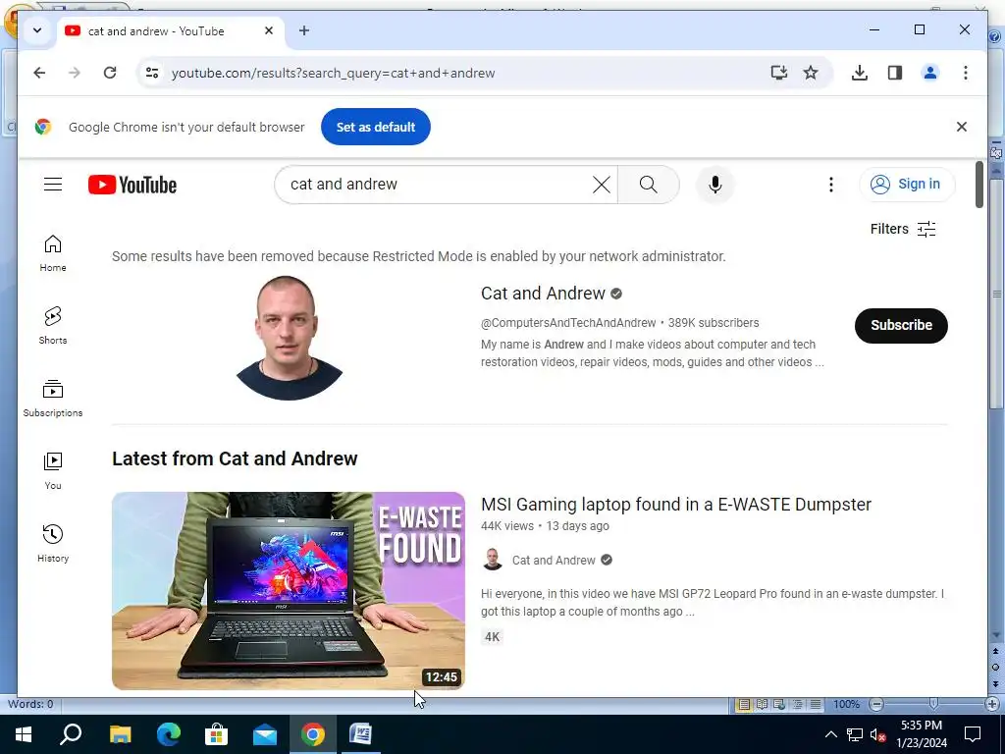Go back to previous page in Chrome
Screen dimensions: 1005x754
click(39, 73)
